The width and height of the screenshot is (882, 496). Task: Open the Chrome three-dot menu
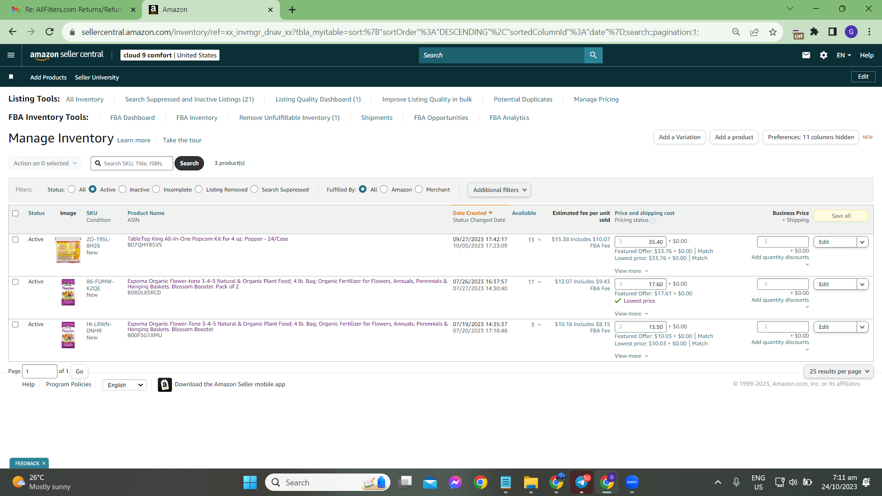pos(869,32)
